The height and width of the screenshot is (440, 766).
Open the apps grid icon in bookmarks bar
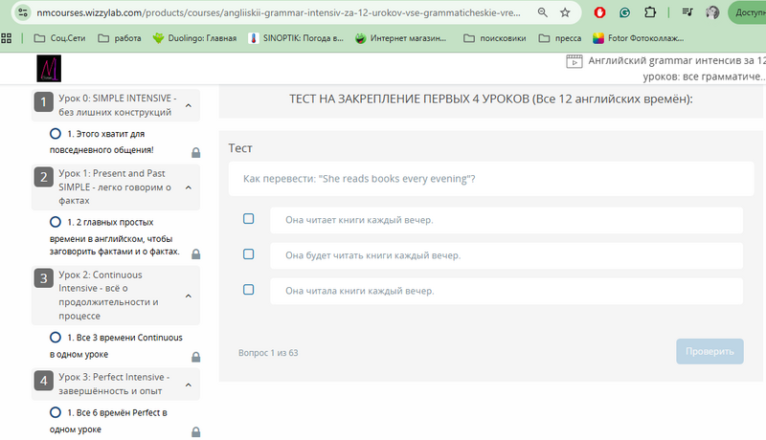tap(7, 38)
